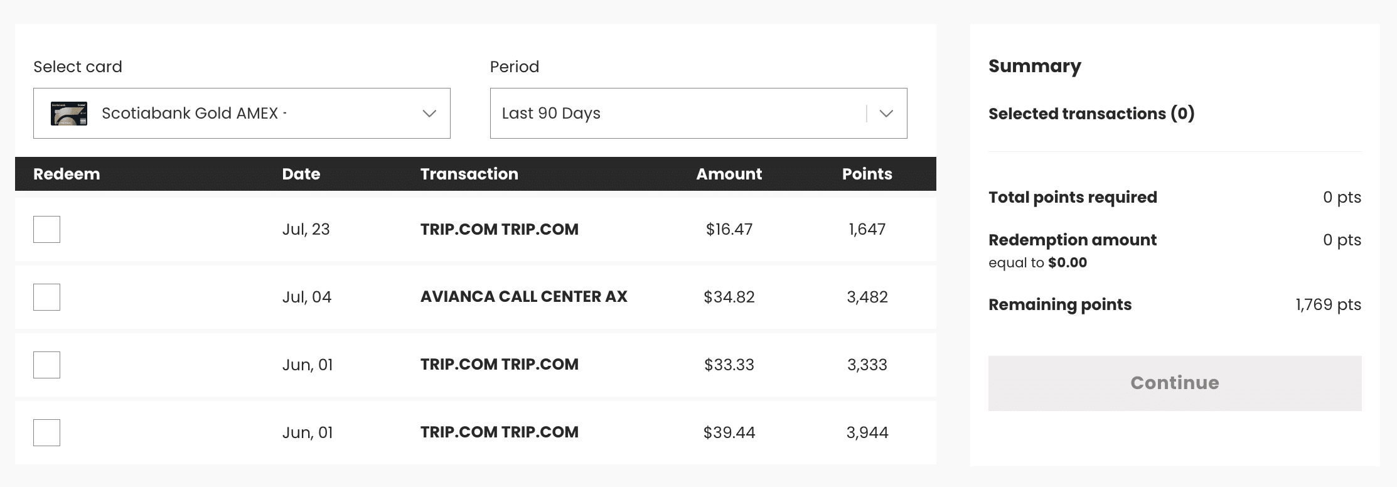This screenshot has width=1397, height=487.
Task: Click the Amount column header
Action: (729, 174)
